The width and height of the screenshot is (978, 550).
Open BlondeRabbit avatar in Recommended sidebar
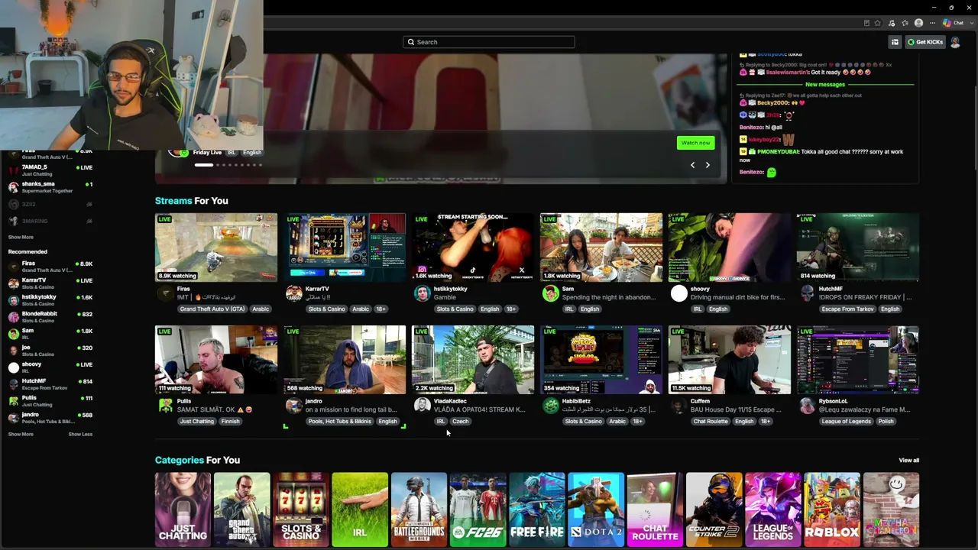click(x=13, y=317)
